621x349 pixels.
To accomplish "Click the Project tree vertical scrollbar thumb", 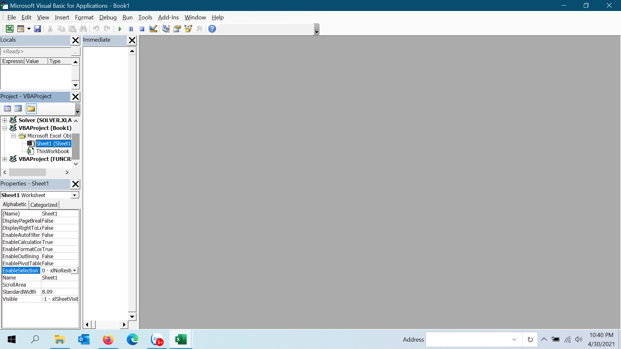I will 76,146.
